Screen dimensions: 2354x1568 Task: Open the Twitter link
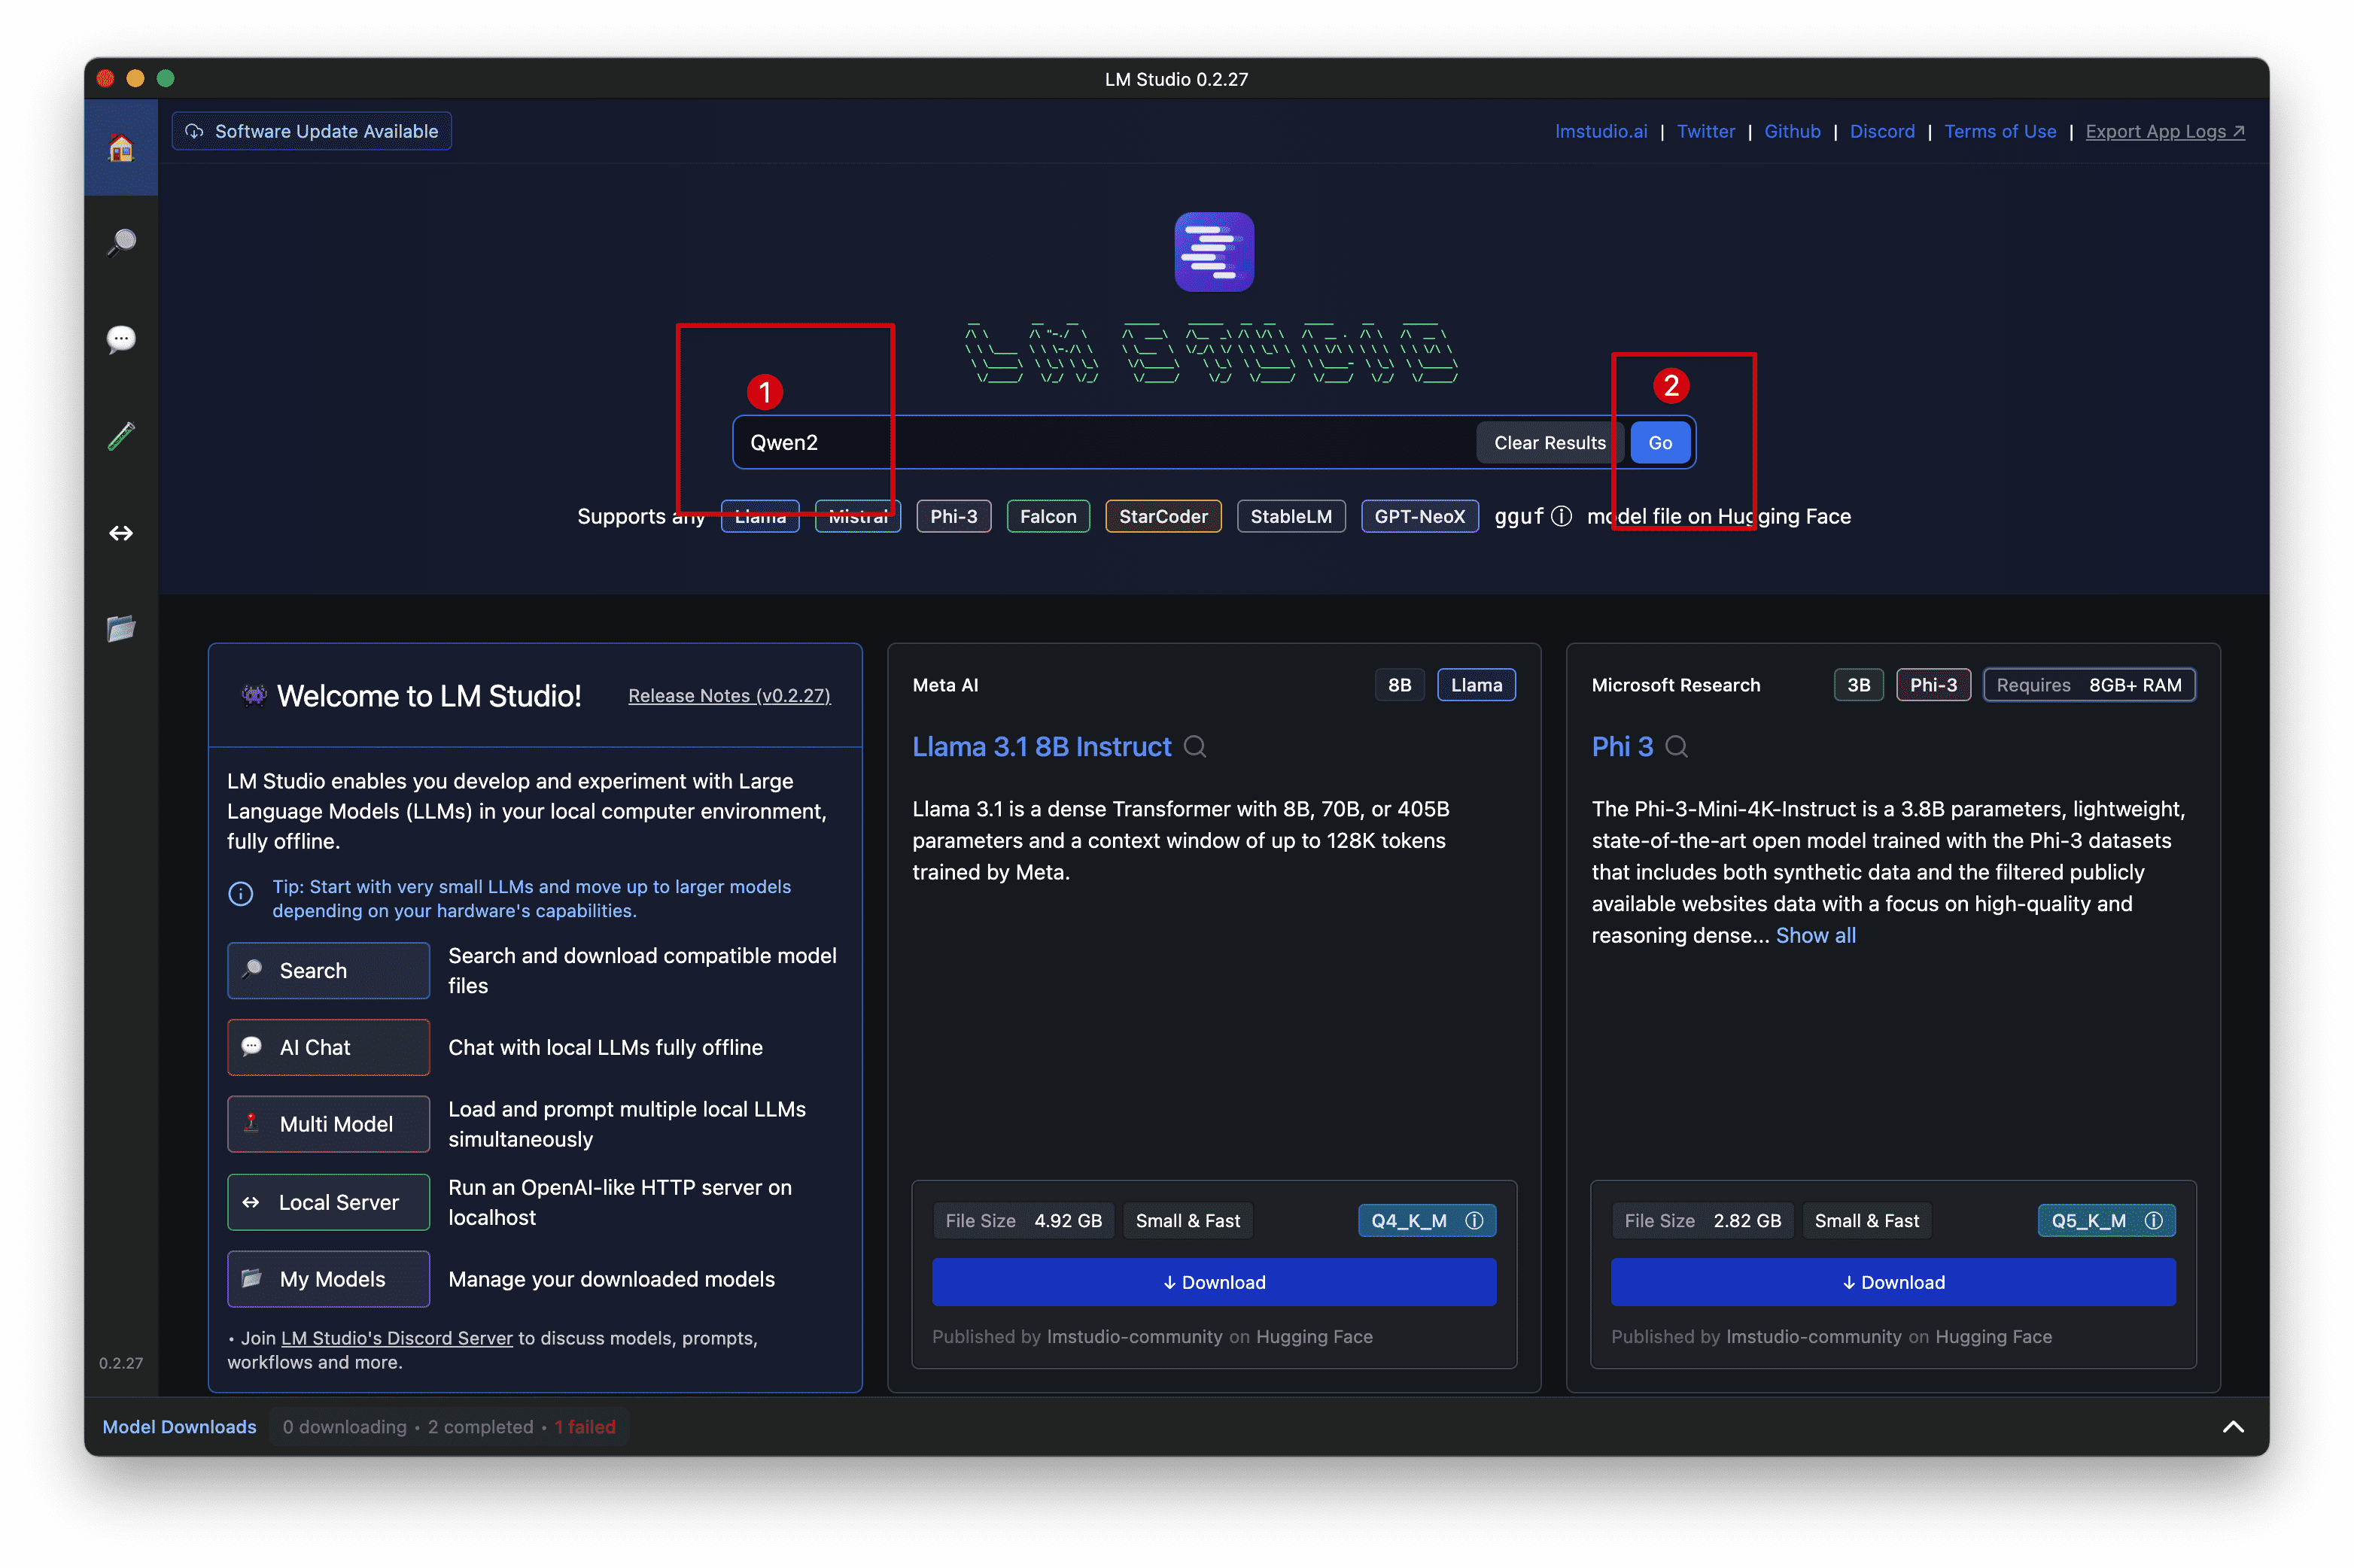pyautogui.click(x=1705, y=131)
